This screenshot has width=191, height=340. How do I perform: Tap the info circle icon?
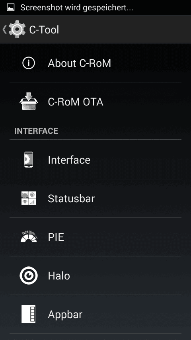tap(29, 63)
